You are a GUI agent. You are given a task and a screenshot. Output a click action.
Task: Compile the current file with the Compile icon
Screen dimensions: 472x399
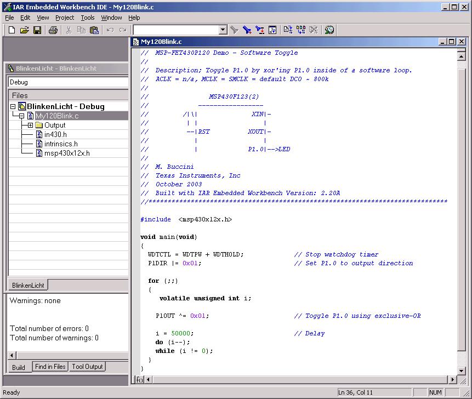click(x=288, y=30)
